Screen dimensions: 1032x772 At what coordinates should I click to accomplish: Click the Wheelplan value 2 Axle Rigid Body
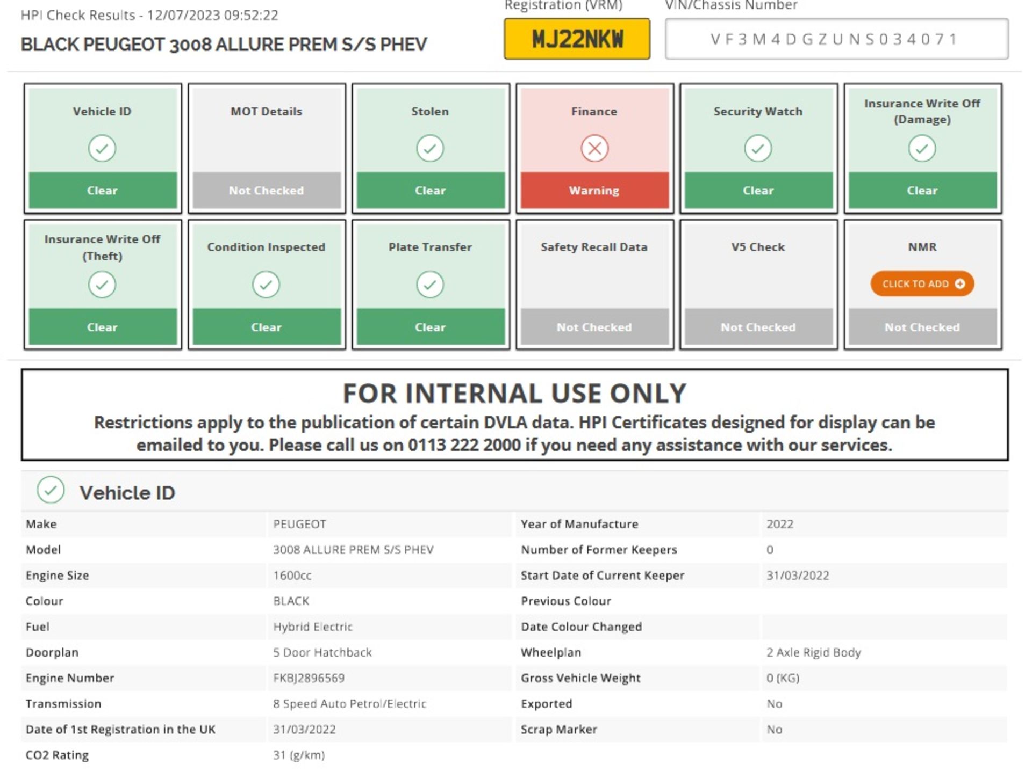(814, 652)
